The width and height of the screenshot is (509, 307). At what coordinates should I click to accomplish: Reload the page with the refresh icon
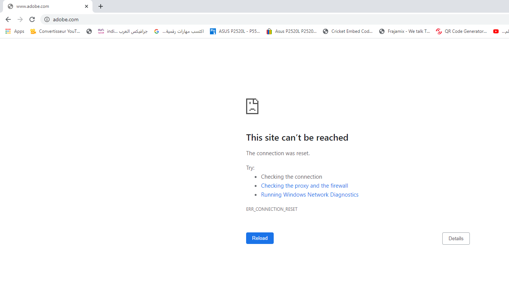point(32,19)
